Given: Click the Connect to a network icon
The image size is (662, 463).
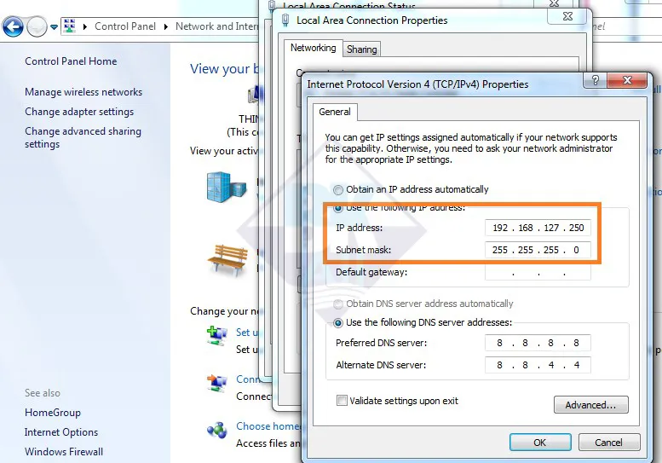Looking at the screenshot, I should pyautogui.click(x=216, y=382).
